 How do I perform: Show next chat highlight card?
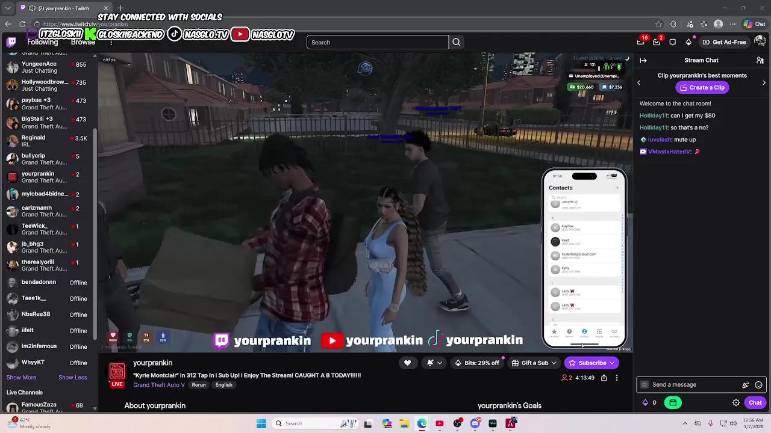pyautogui.click(x=764, y=82)
